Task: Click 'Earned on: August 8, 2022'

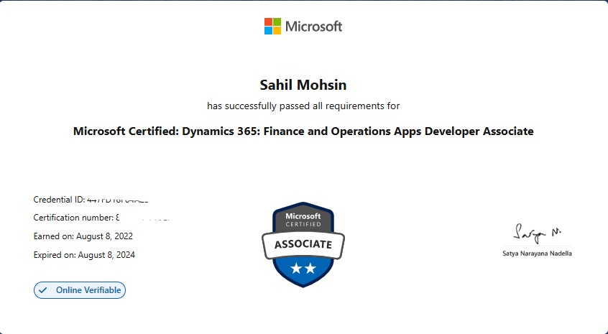Action: coord(83,236)
